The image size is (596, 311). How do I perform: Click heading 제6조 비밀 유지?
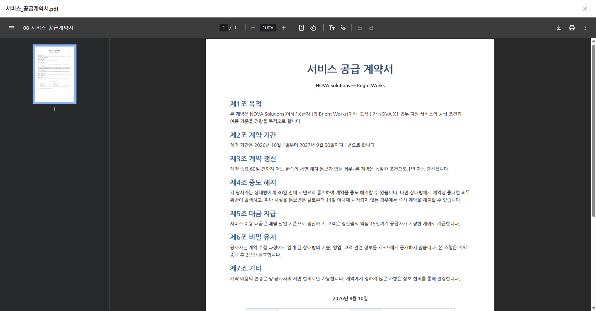(x=253, y=237)
